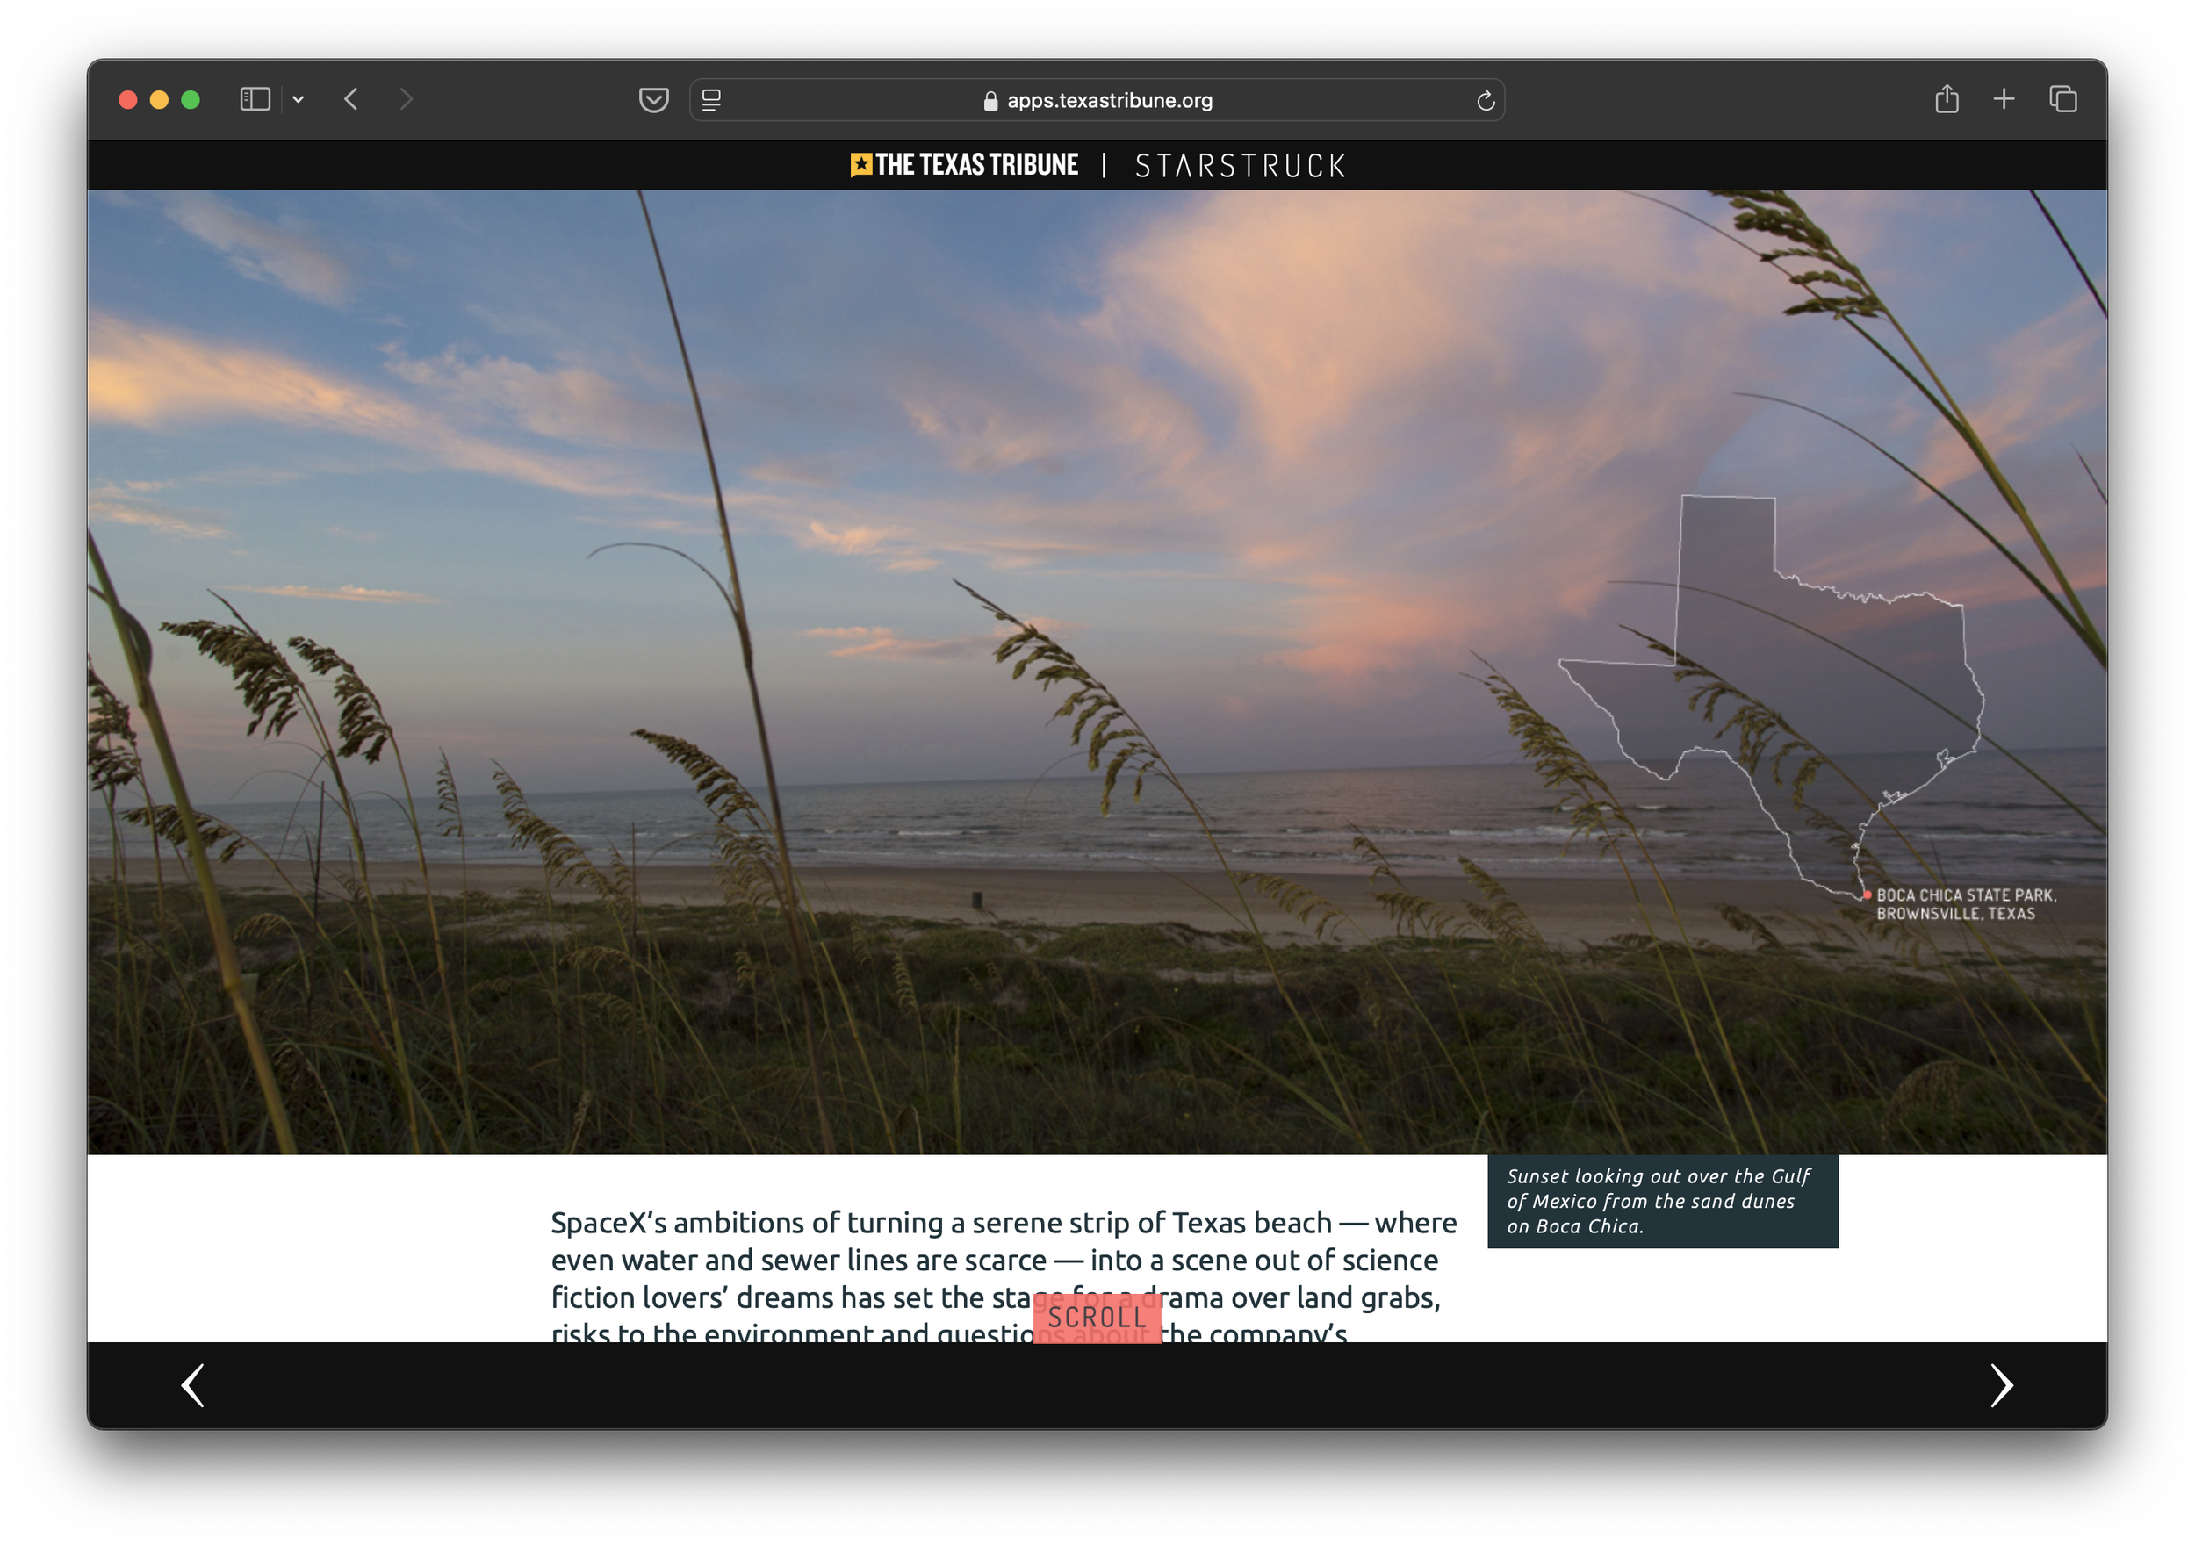Go to previous chapter with left arrow
Viewport: 2195px width, 1545px height.
pyautogui.click(x=193, y=1385)
